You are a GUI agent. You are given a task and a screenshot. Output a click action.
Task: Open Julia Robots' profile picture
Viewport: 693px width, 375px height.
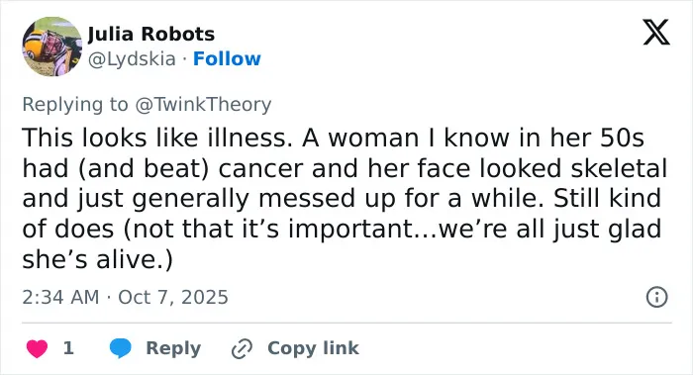(x=52, y=47)
